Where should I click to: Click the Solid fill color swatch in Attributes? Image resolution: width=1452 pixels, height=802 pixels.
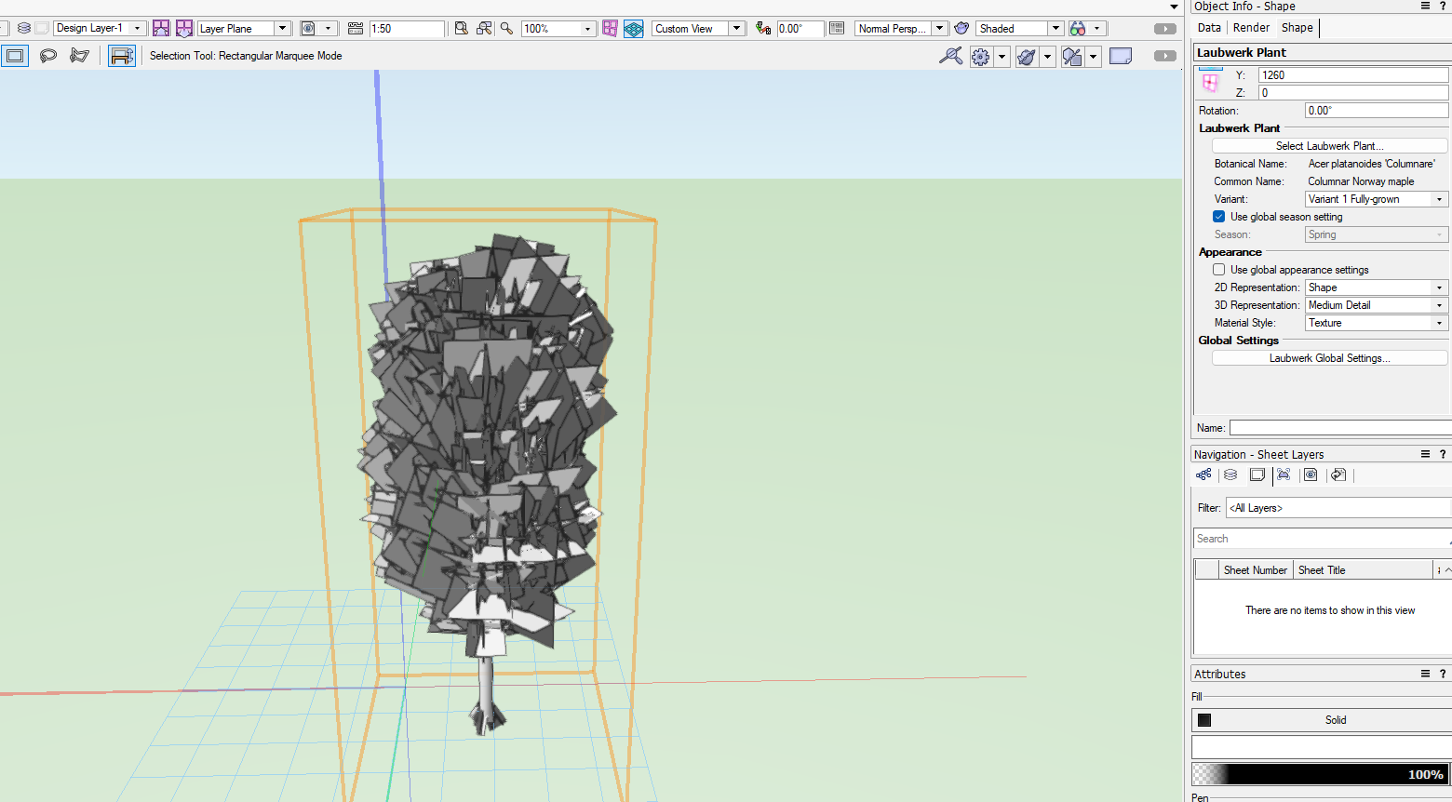tap(1204, 719)
